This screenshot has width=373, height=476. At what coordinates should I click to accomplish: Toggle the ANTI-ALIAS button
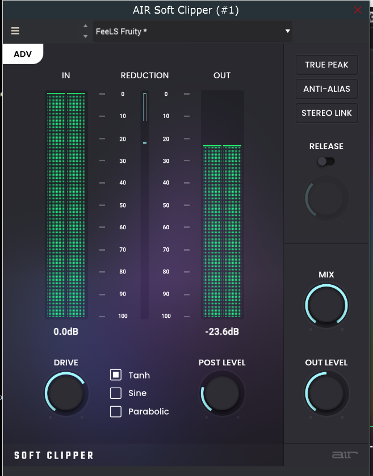tap(326, 89)
